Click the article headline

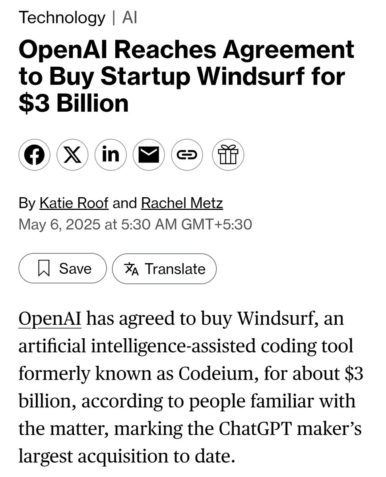186,76
